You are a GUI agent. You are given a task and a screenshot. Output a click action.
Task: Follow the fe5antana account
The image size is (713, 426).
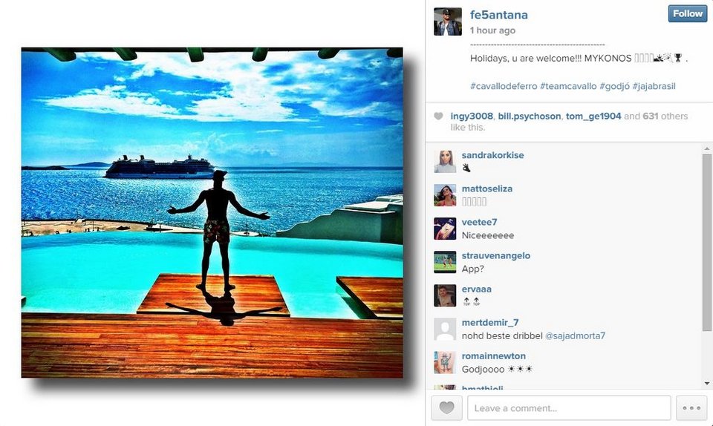[x=687, y=13]
